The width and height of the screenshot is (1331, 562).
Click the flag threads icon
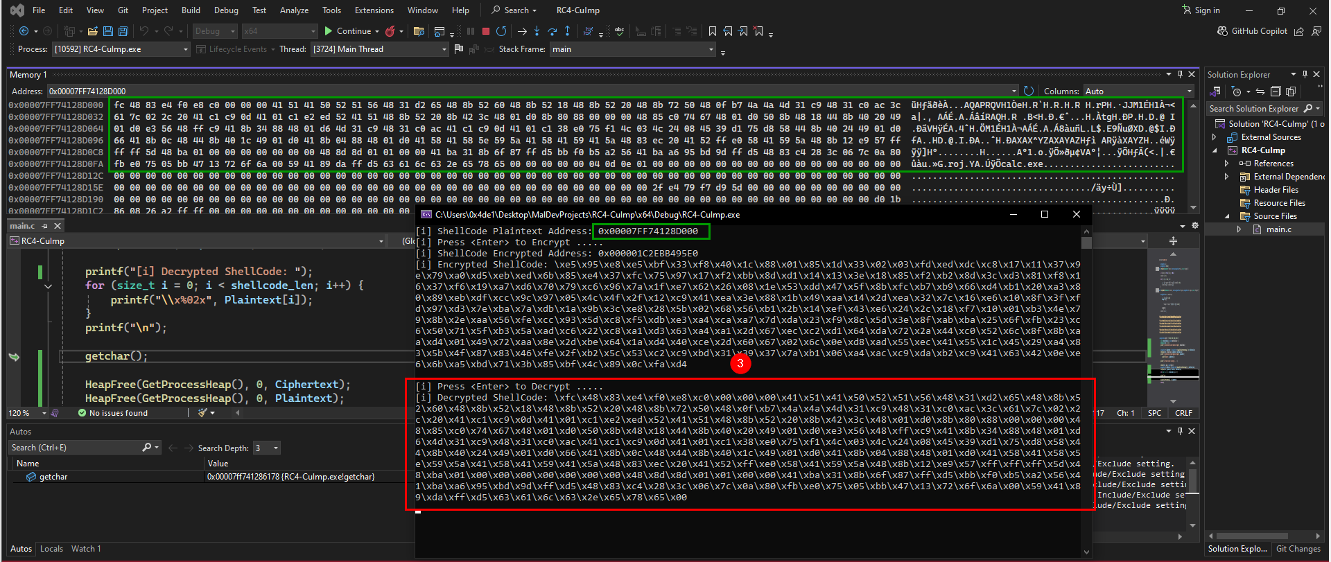(458, 49)
